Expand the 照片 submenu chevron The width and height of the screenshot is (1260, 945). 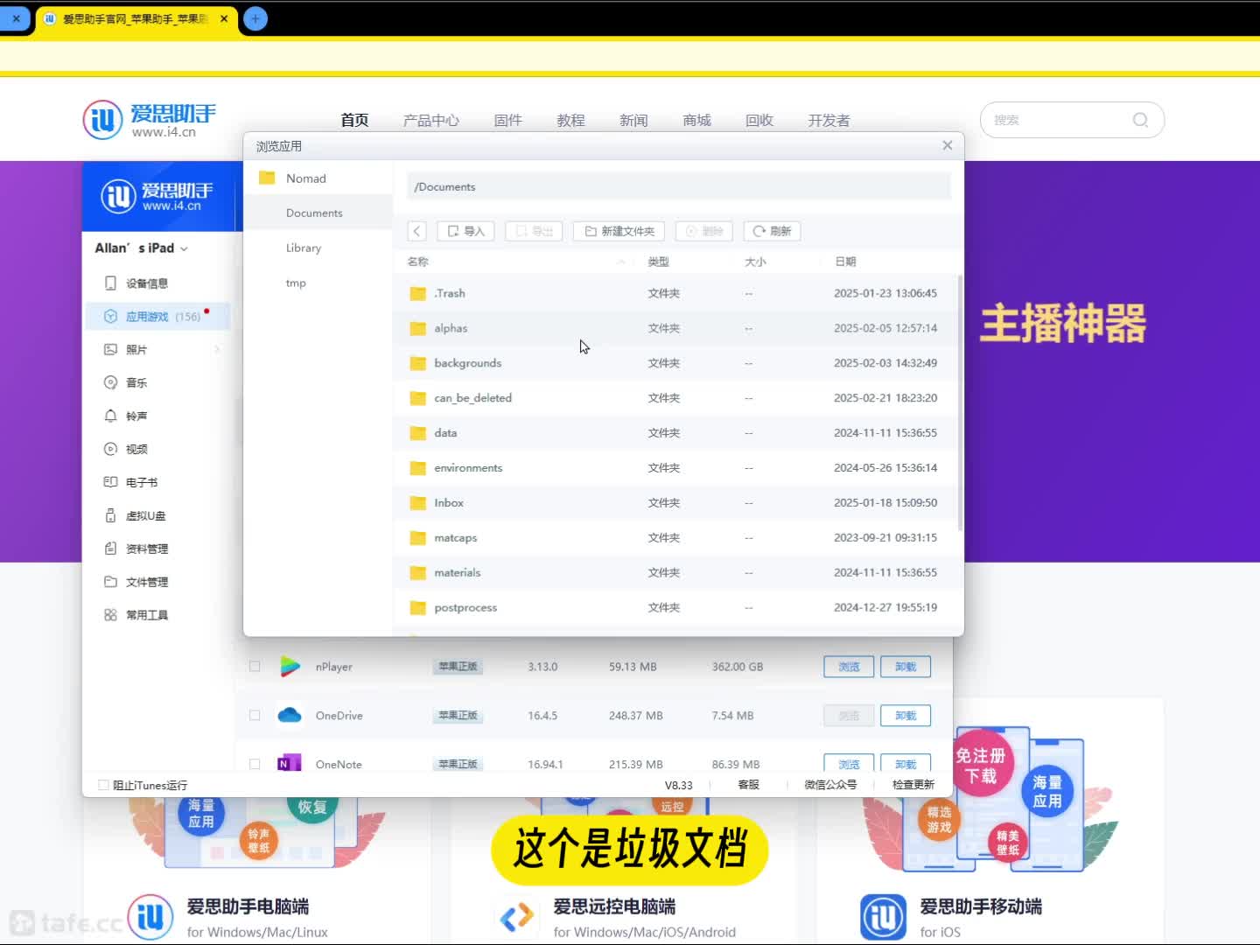coord(217,349)
